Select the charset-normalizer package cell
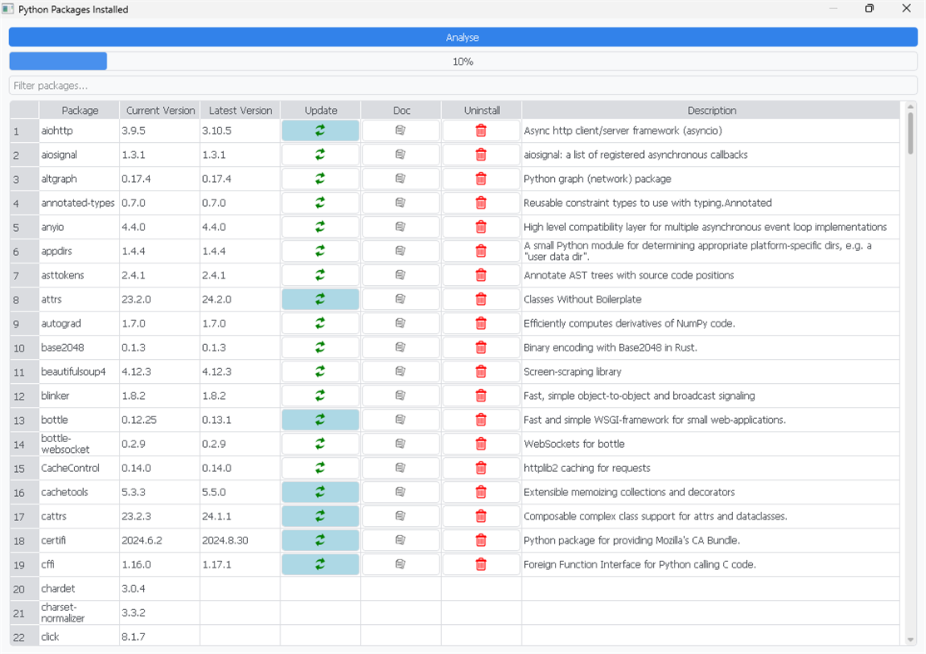The image size is (926, 654). (x=79, y=612)
